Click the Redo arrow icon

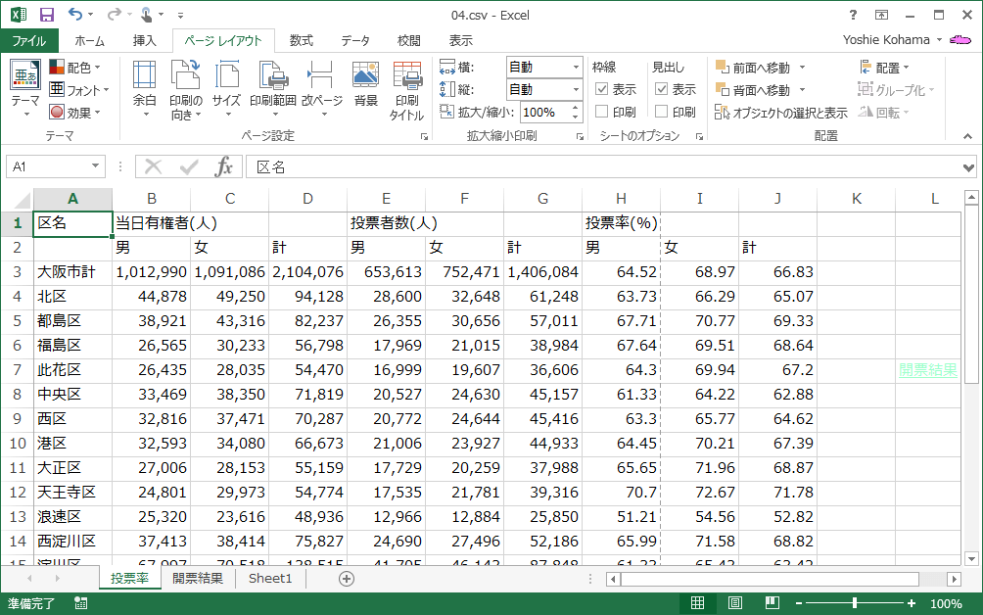point(115,14)
